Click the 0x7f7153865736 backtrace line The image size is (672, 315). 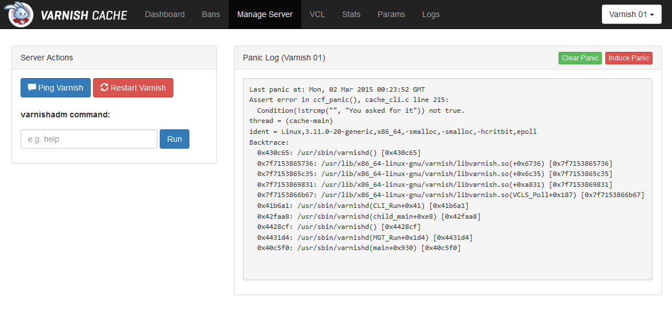[x=435, y=163]
